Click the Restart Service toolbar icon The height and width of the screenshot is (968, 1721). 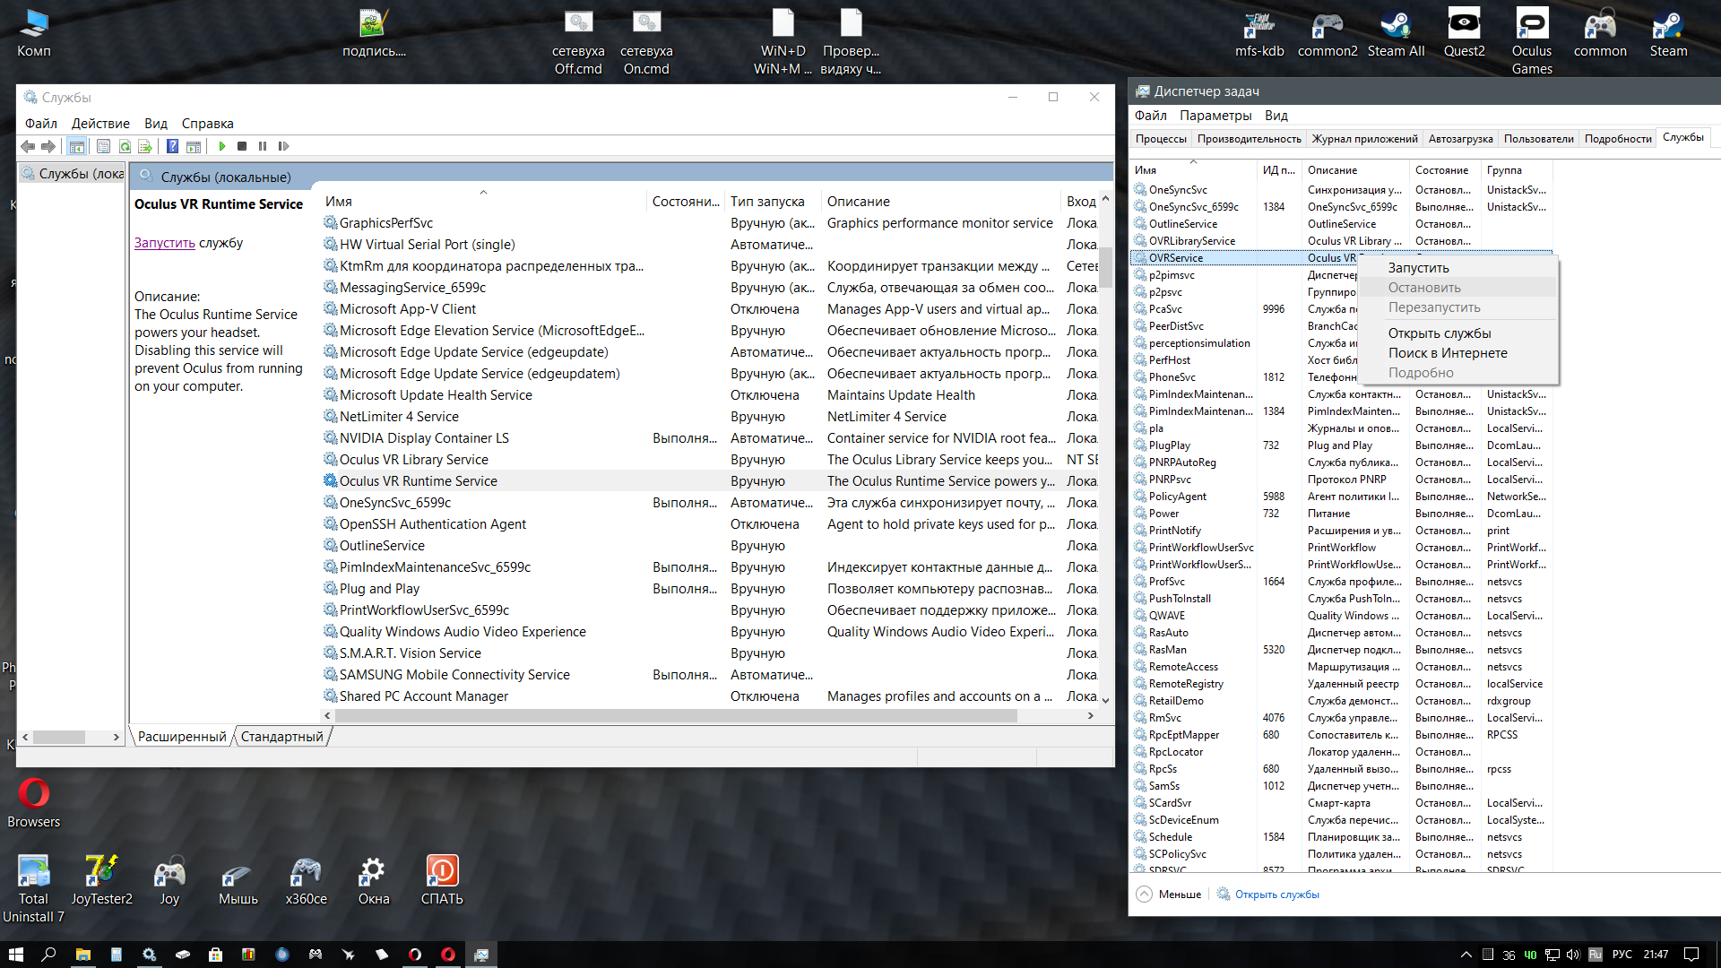click(283, 146)
